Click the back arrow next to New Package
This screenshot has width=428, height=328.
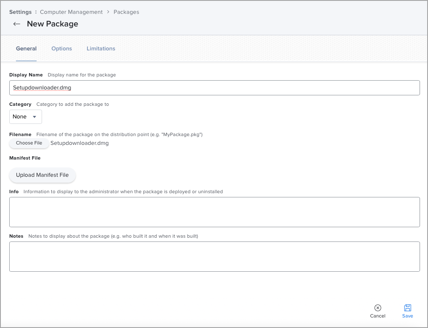point(16,24)
